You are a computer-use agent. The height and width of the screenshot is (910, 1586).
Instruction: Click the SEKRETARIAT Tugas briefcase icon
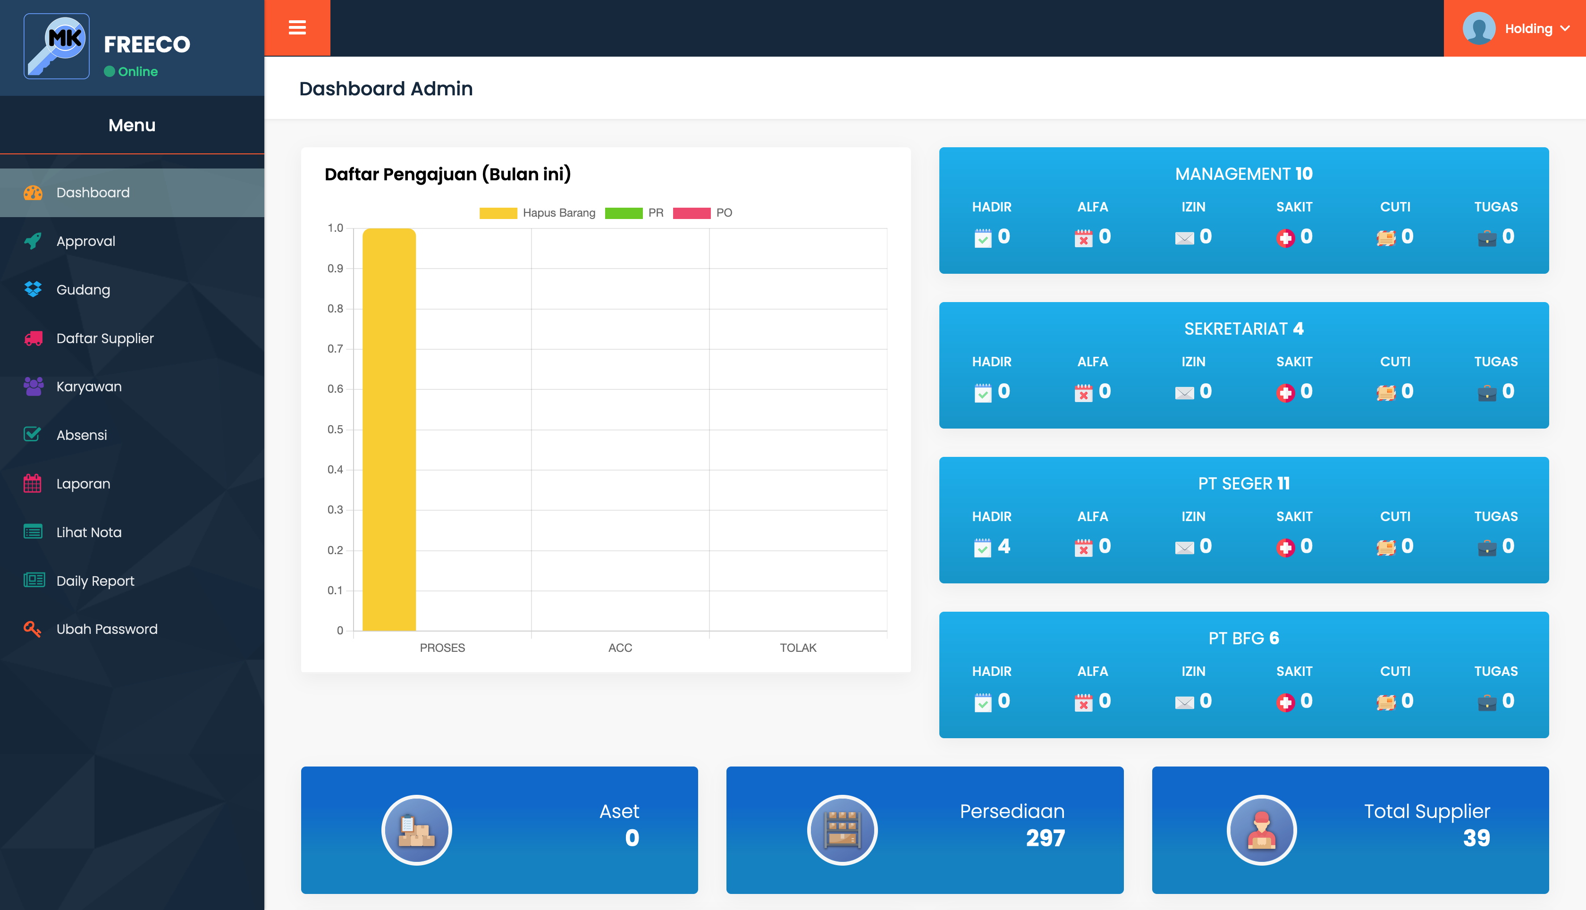pyautogui.click(x=1487, y=393)
